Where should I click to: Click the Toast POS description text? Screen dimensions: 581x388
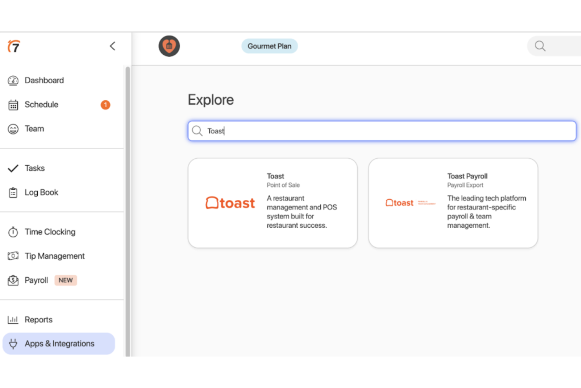[x=302, y=212]
